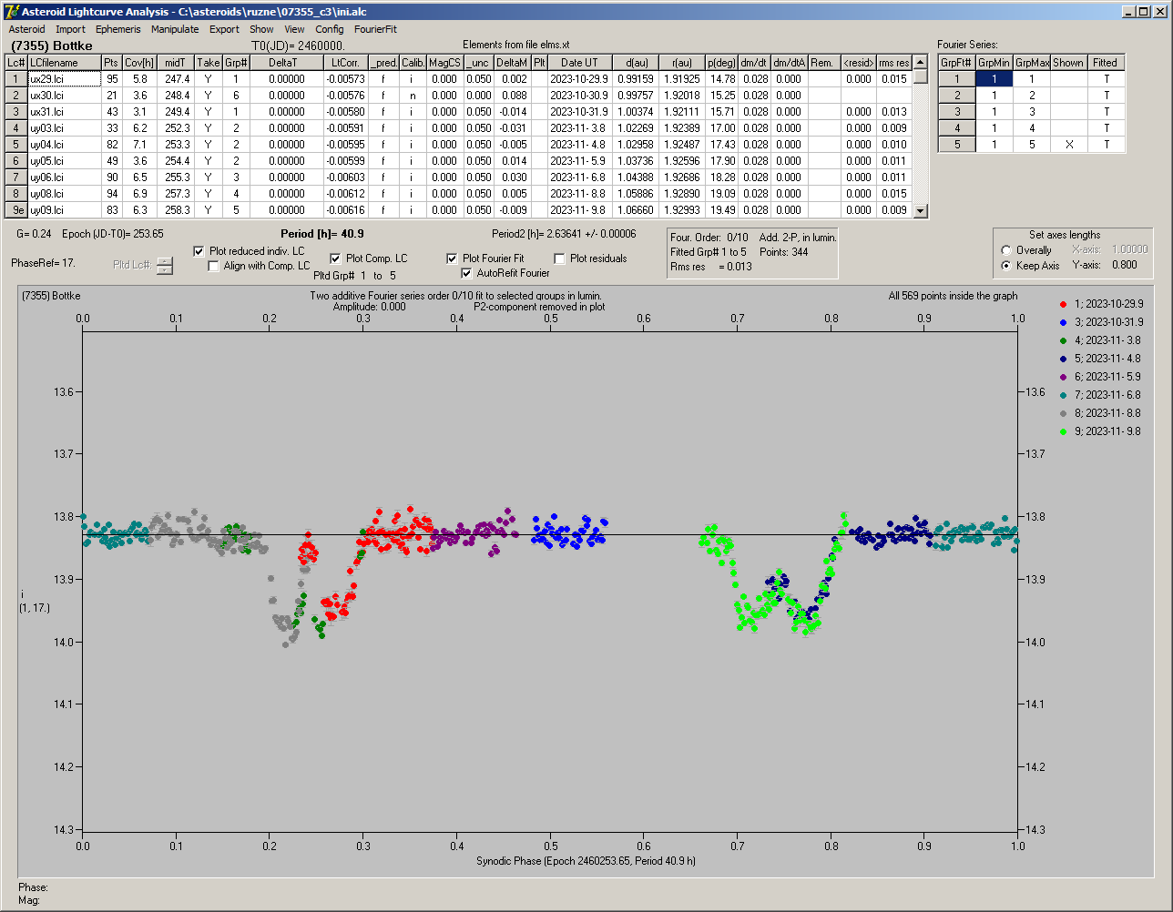Image resolution: width=1173 pixels, height=912 pixels.
Task: Click the ux29.lci filename cell
Action: pyautogui.click(x=64, y=79)
